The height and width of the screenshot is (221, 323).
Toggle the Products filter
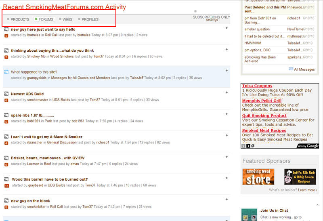18,19
